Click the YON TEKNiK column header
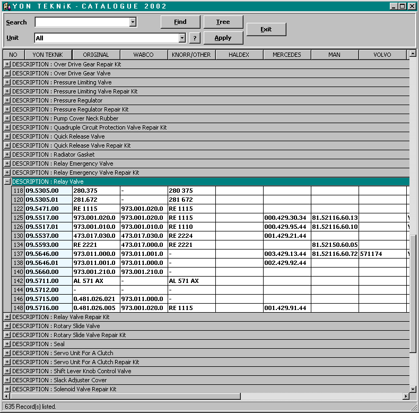This screenshot has height=413, width=419. (48, 55)
